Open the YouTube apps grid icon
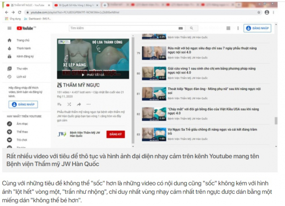Viewport: 285px width, 206px height. point(228,28)
